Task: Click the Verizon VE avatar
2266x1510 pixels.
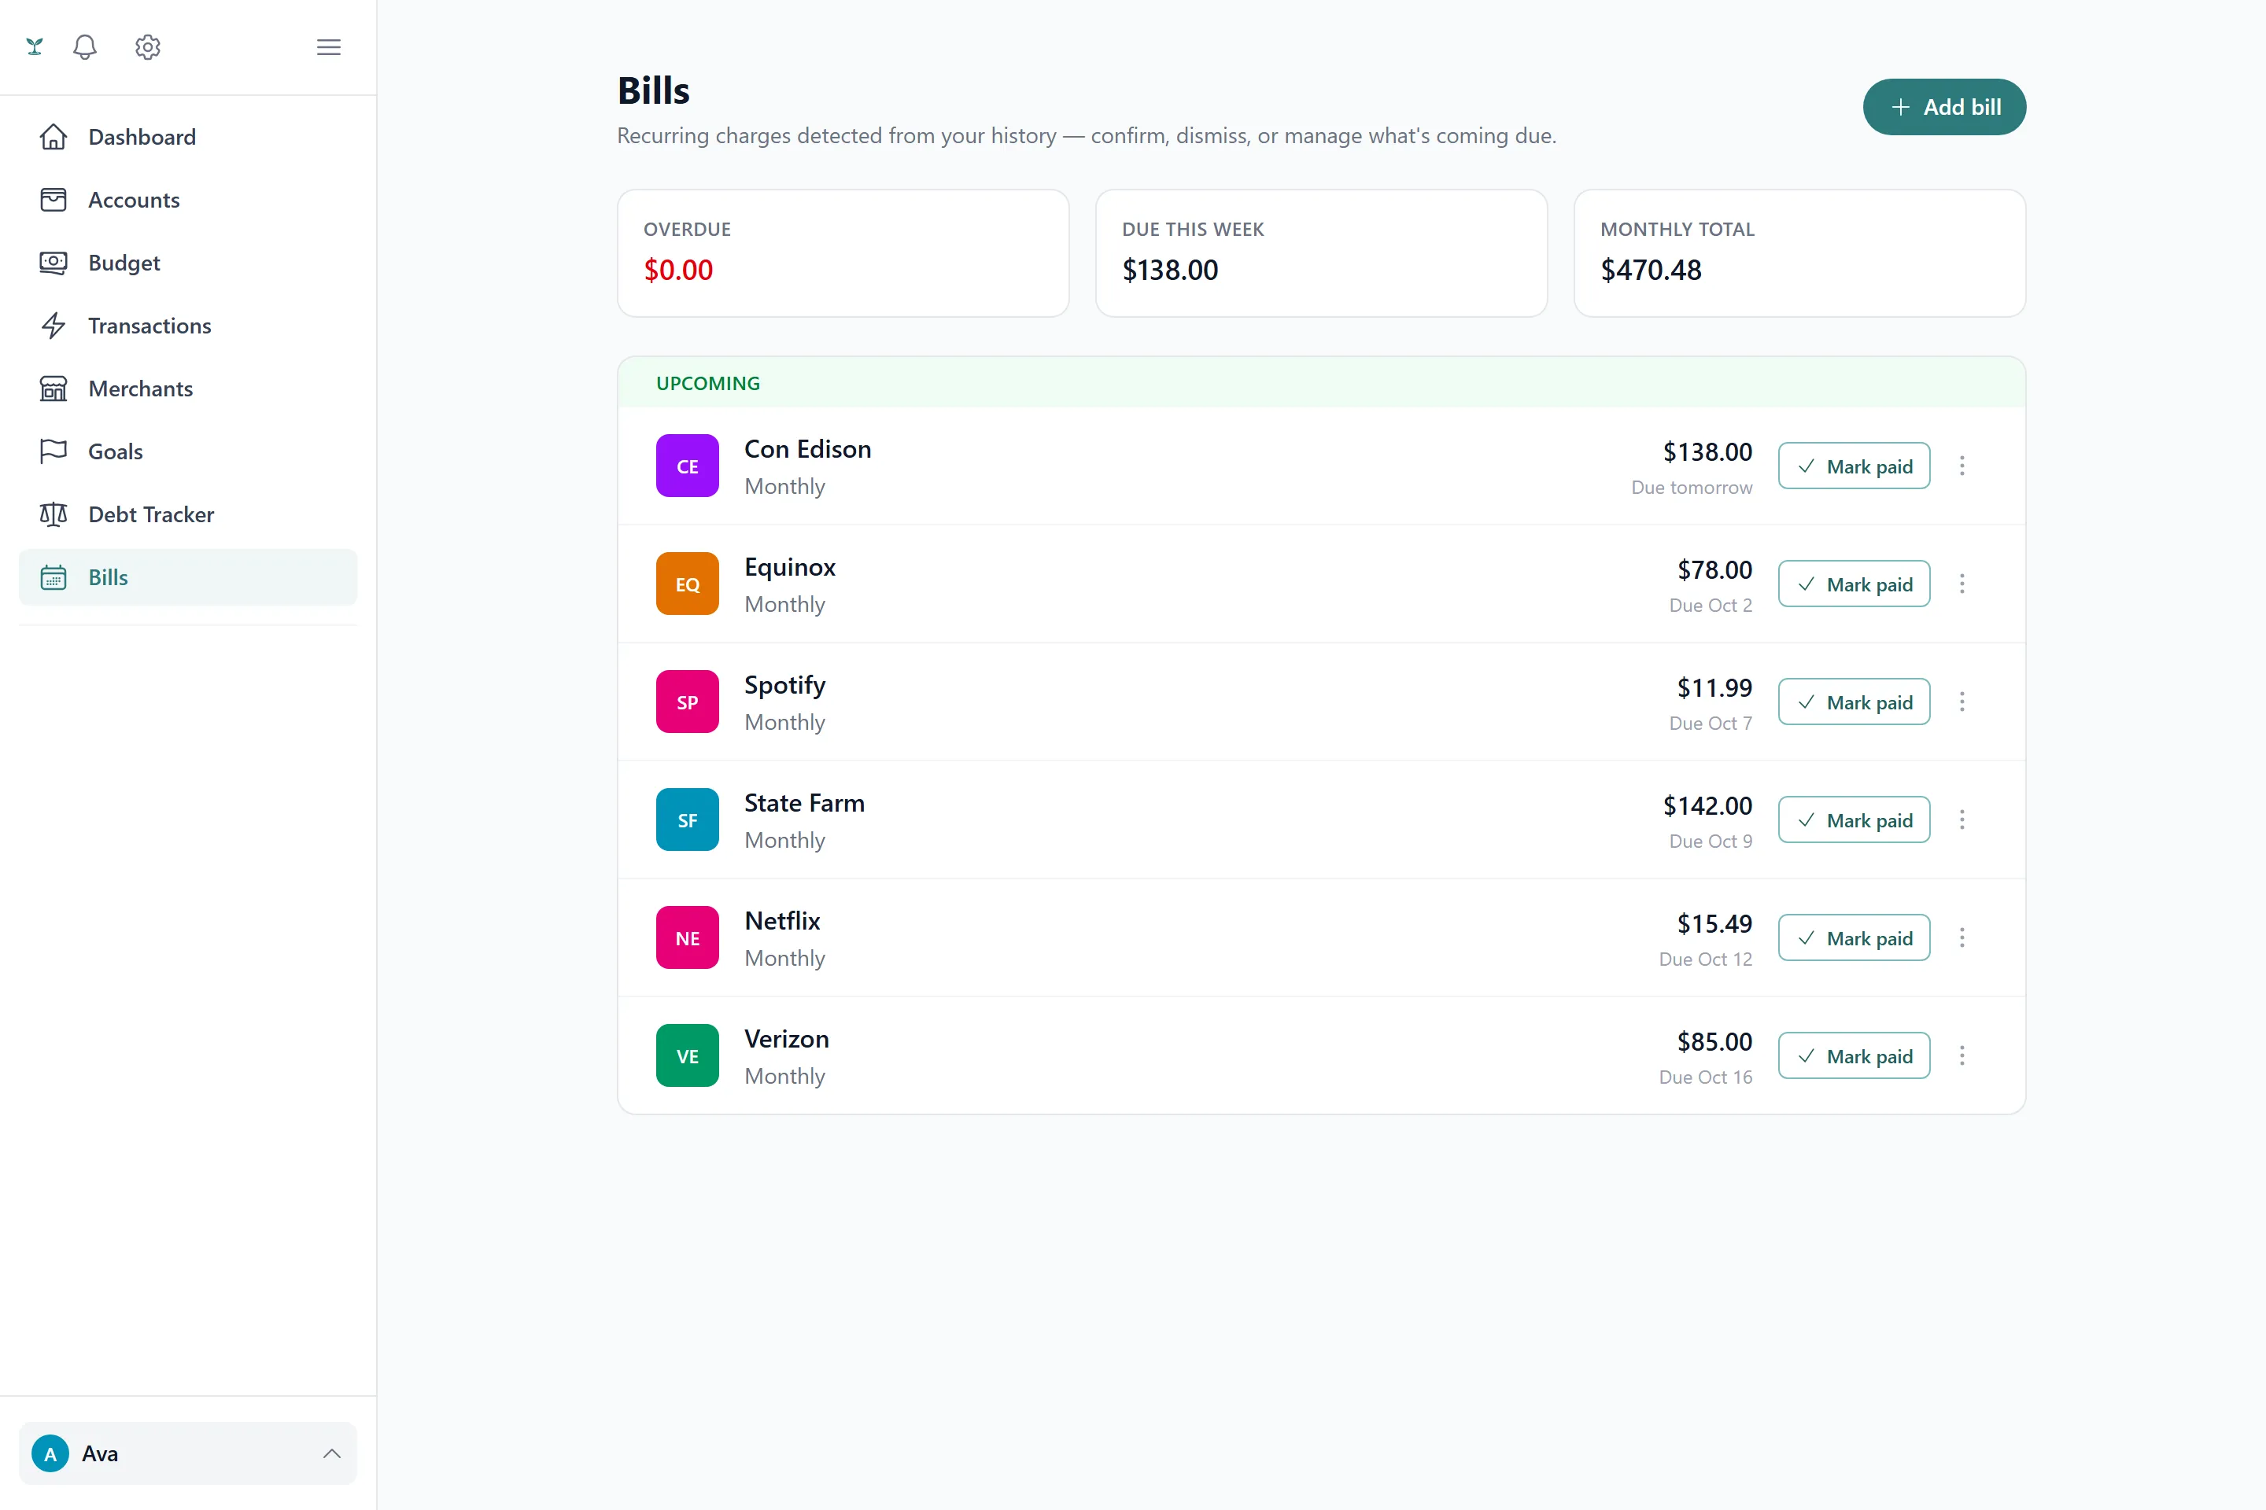Action: (687, 1055)
